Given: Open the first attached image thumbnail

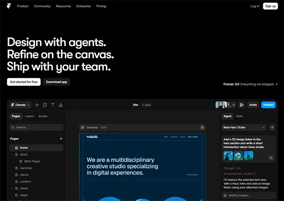Looking at the screenshot, I should pos(228,156).
